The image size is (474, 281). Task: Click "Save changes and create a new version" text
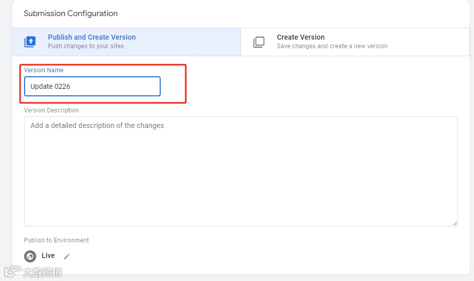(x=332, y=46)
